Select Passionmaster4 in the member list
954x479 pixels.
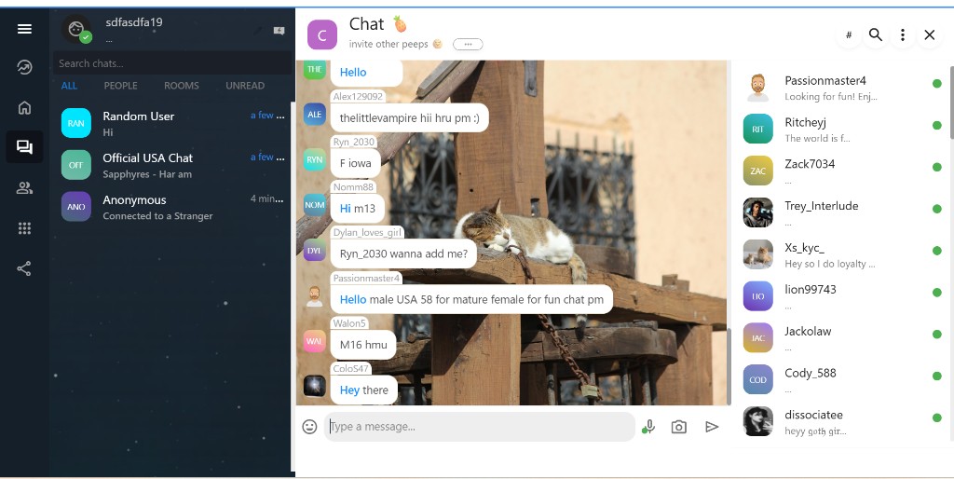[841, 88]
